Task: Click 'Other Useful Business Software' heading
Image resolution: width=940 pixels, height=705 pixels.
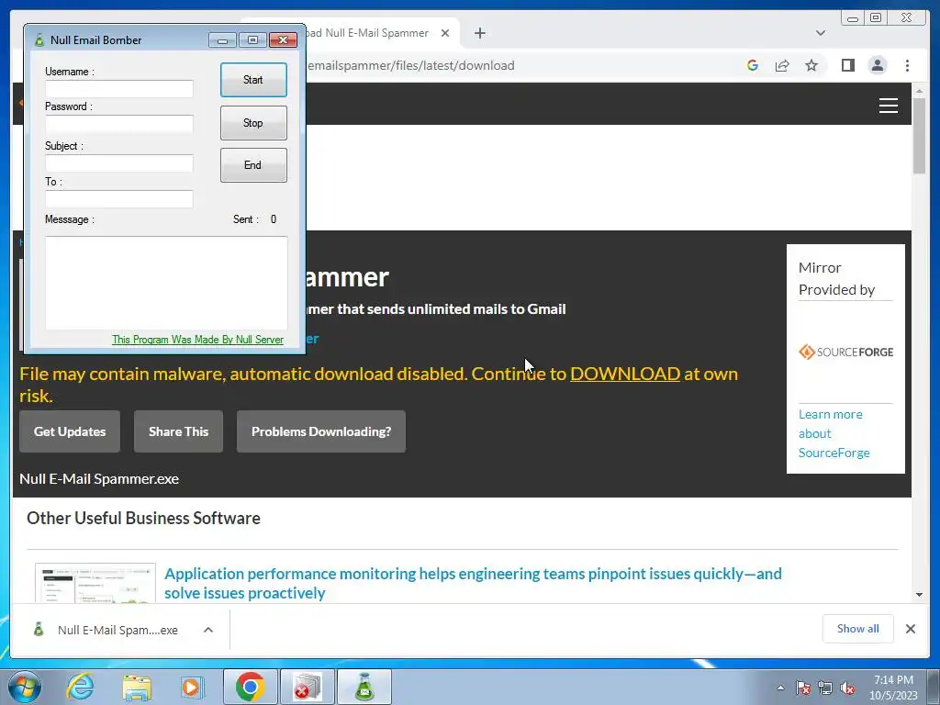Action: point(143,518)
